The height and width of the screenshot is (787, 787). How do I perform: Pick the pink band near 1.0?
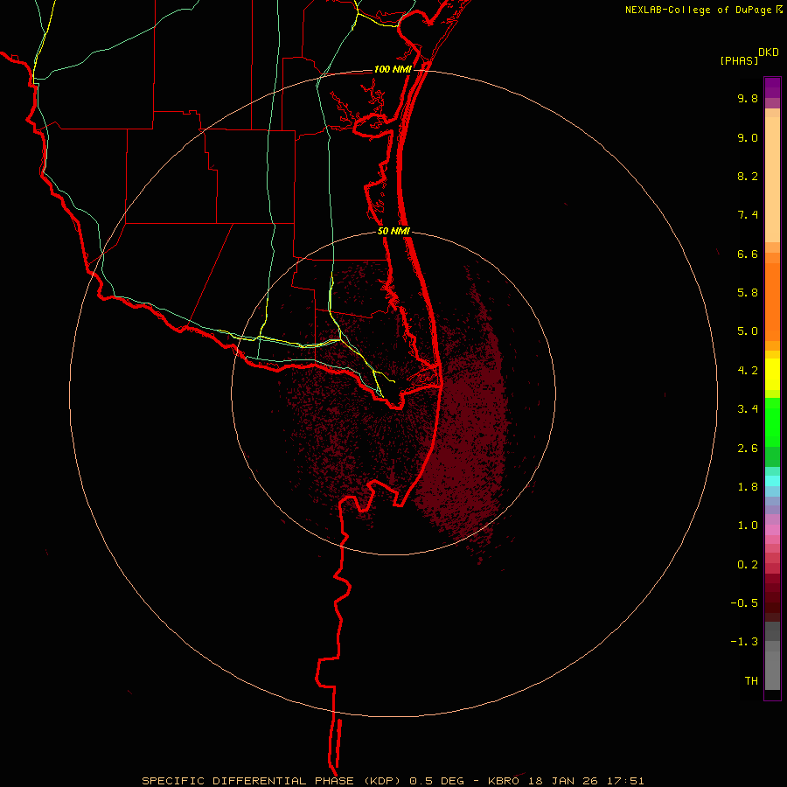[x=772, y=530]
